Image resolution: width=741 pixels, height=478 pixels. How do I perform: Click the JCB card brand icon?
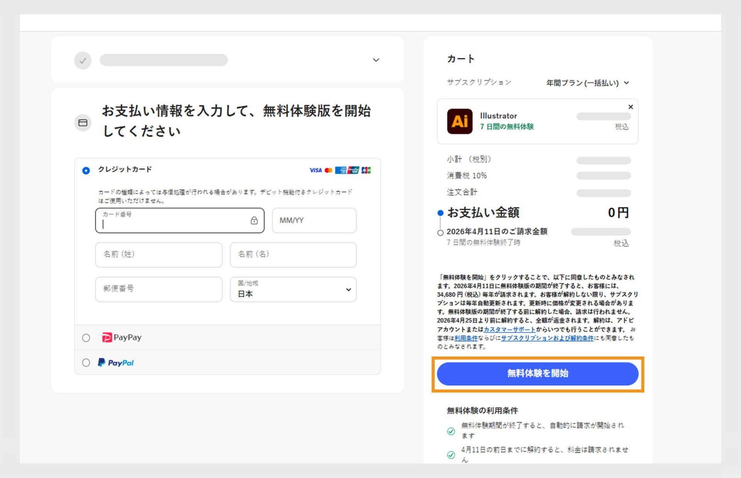tap(366, 171)
